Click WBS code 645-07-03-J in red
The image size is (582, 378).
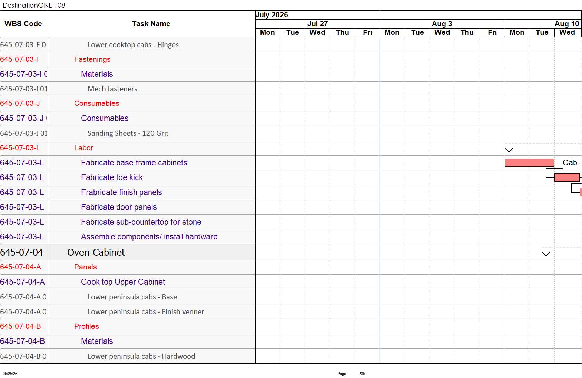click(20, 103)
